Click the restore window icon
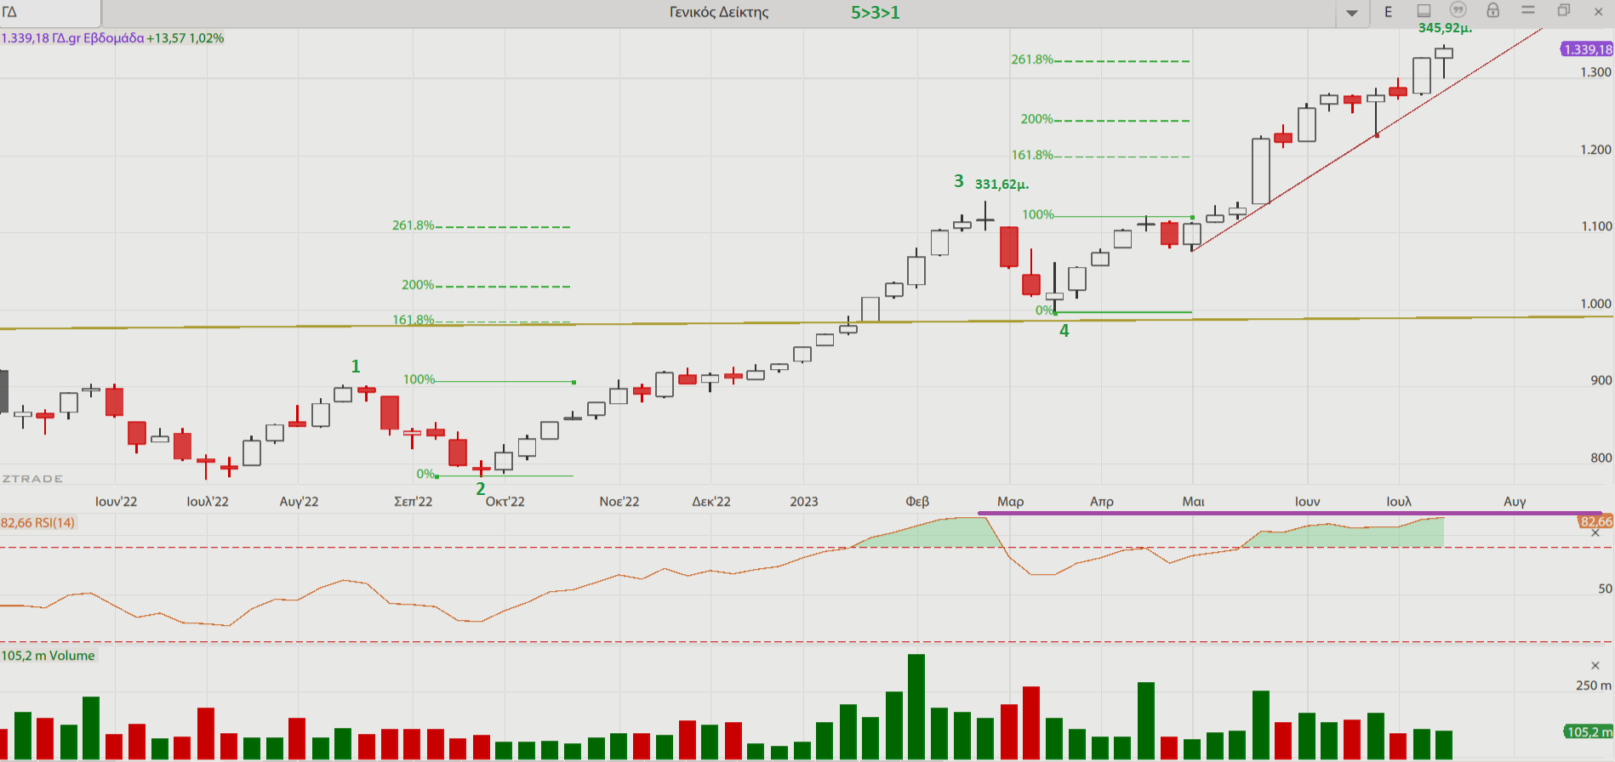This screenshot has width=1615, height=762. tap(1563, 11)
